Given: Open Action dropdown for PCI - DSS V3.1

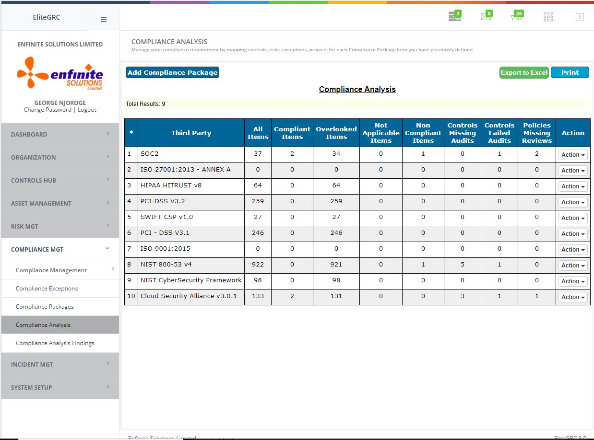Looking at the screenshot, I should (573, 234).
